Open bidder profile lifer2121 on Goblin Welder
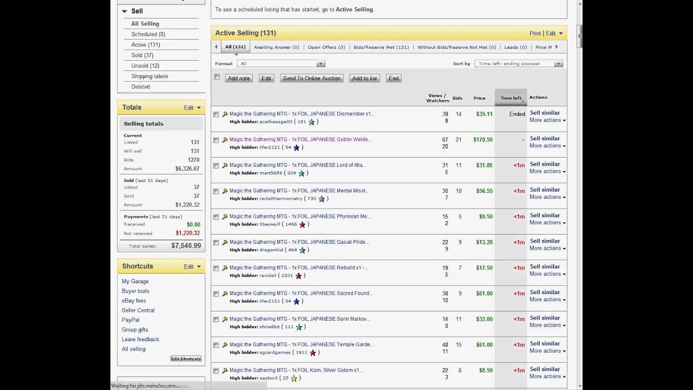Image resolution: width=693 pixels, height=390 pixels. click(x=270, y=147)
